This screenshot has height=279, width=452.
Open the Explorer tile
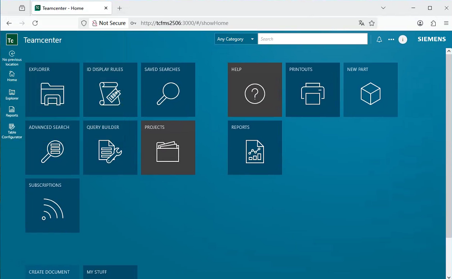click(52, 90)
